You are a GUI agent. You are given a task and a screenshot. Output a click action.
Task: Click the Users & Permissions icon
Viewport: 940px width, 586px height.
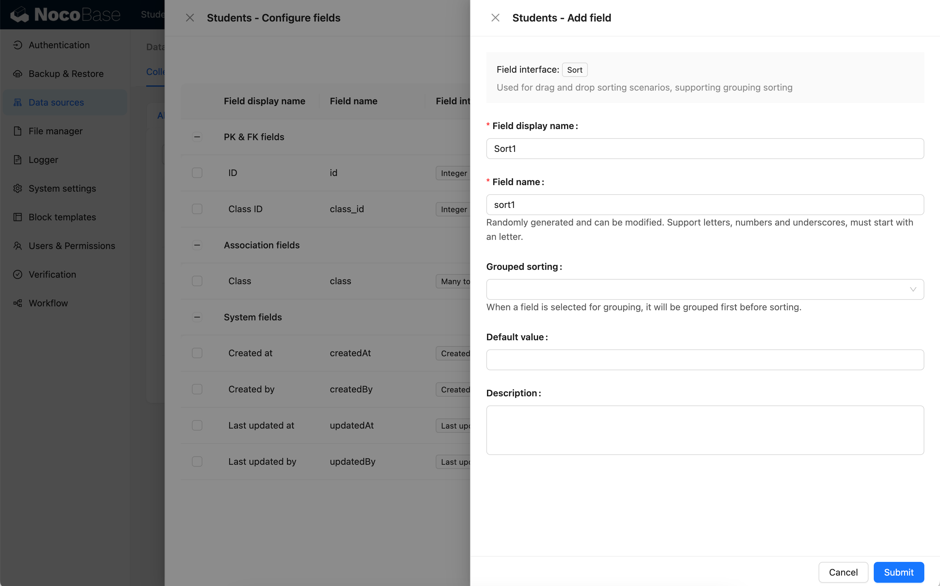tap(18, 246)
